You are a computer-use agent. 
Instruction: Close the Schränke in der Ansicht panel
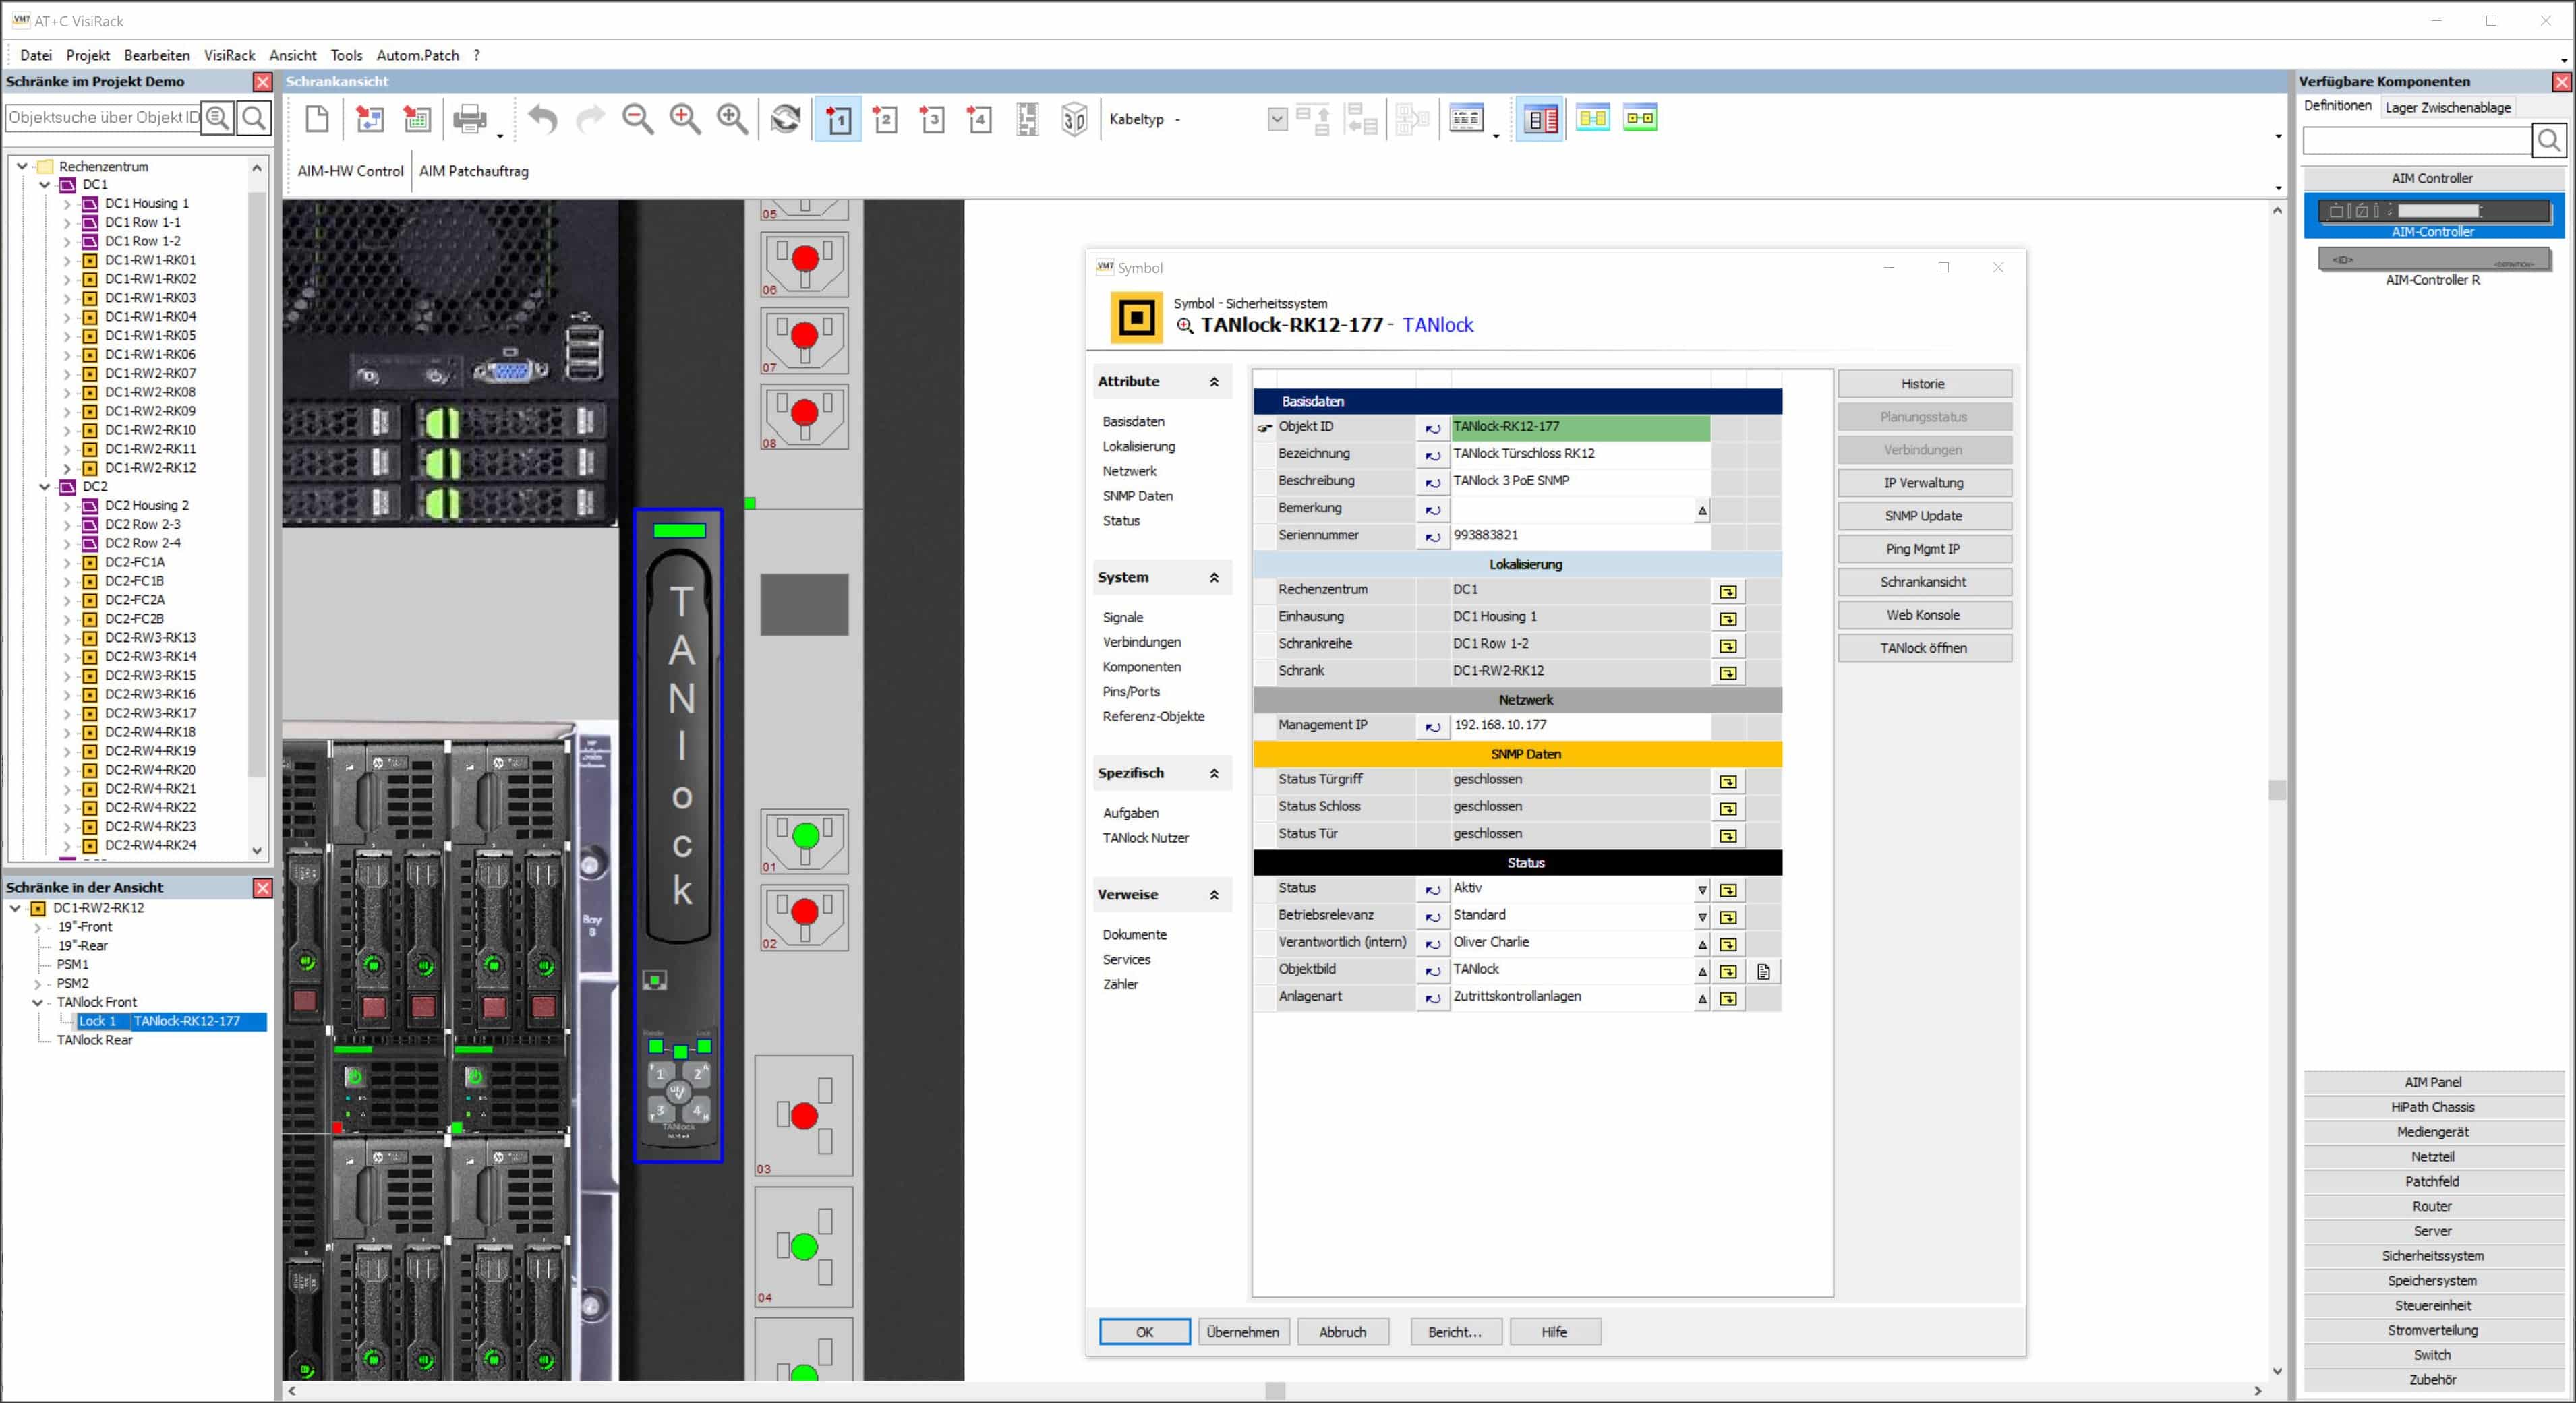pyautogui.click(x=263, y=888)
